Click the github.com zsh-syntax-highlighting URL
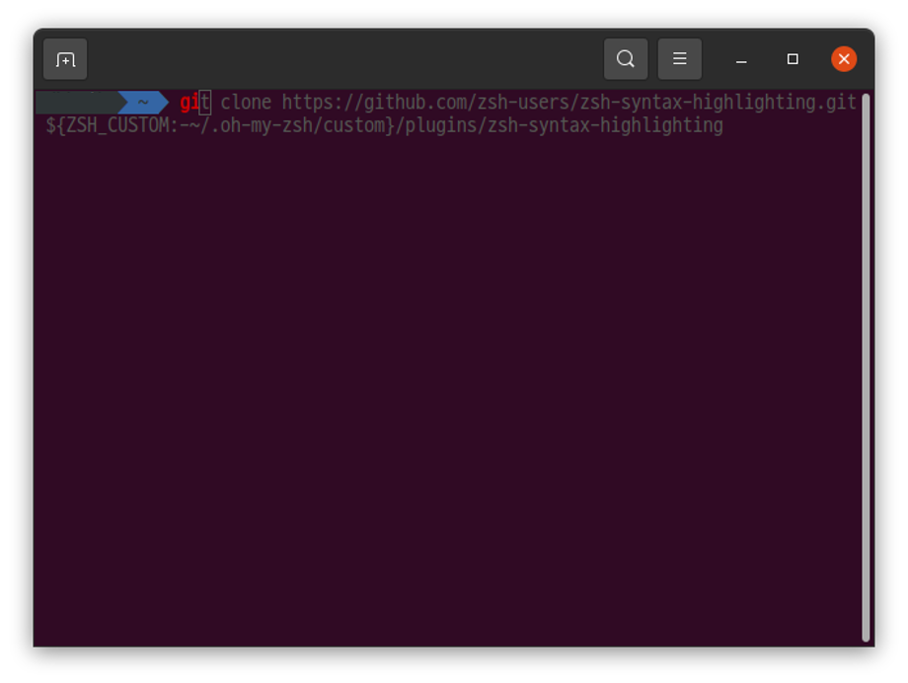The width and height of the screenshot is (908, 683). tap(568, 103)
